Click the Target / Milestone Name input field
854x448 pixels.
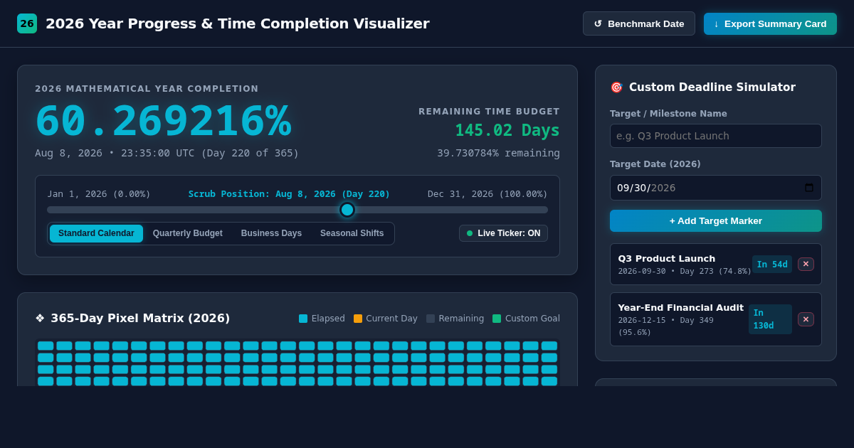click(x=716, y=136)
